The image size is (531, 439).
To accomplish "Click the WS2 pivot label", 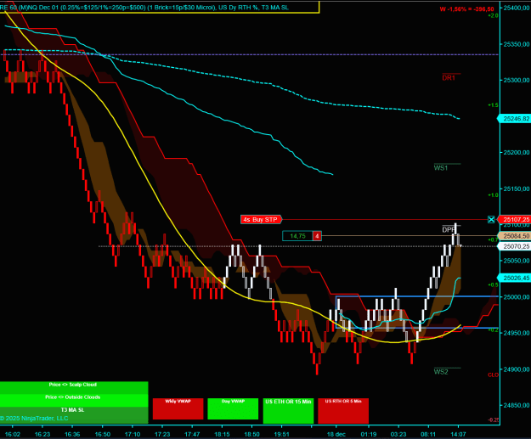I will tap(441, 372).
